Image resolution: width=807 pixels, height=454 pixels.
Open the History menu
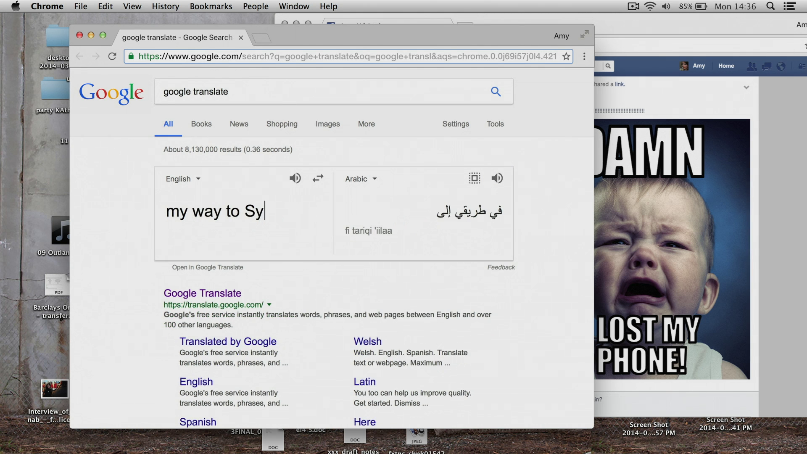(166, 6)
